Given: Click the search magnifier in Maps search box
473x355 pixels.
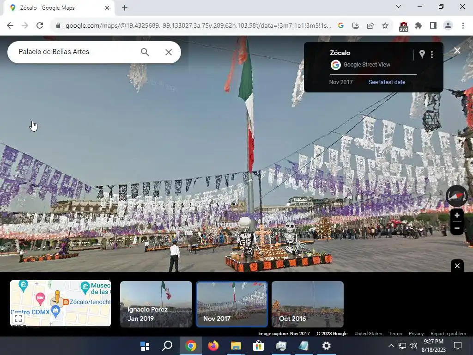Looking at the screenshot, I should 145,52.
